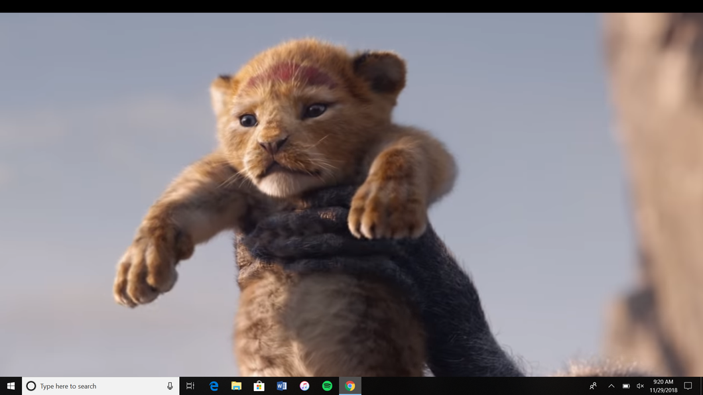The width and height of the screenshot is (703, 395).
Task: Open the Action Center panel
Action: [x=688, y=386]
